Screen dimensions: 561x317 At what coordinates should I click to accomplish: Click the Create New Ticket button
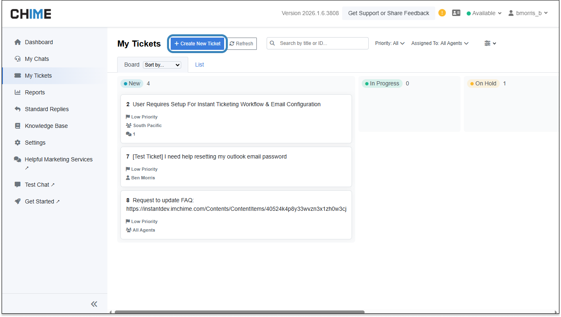click(197, 43)
